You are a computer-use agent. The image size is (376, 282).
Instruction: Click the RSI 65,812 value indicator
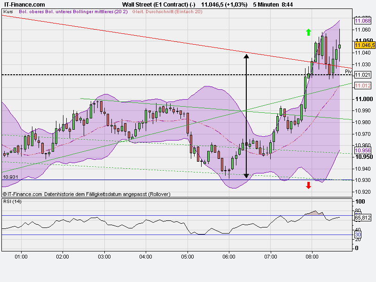pos(362,218)
